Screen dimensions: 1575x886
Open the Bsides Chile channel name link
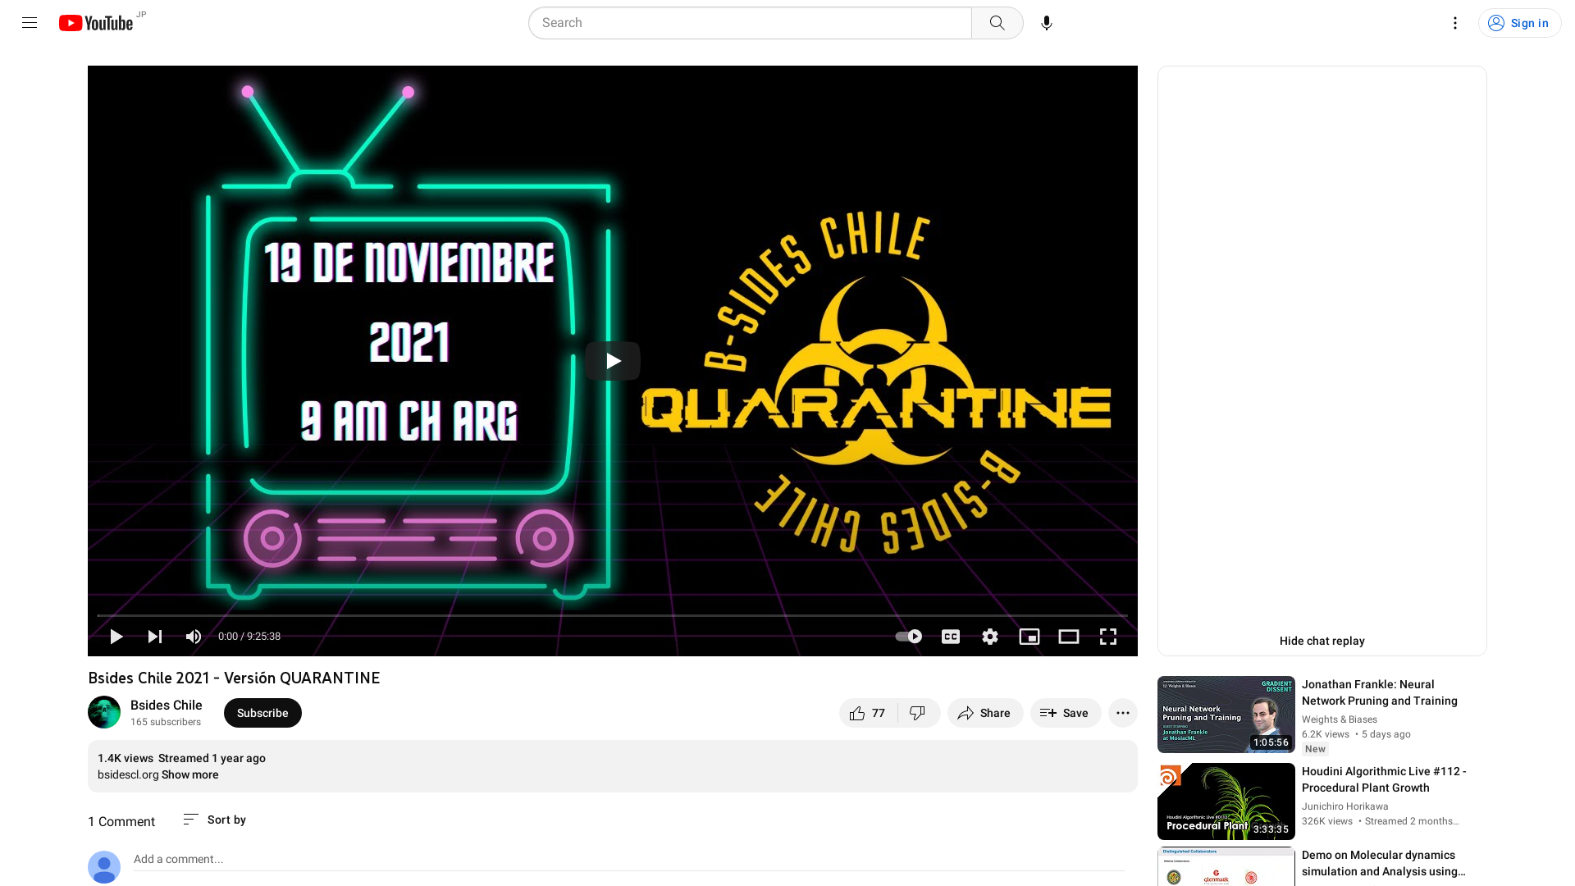point(166,705)
